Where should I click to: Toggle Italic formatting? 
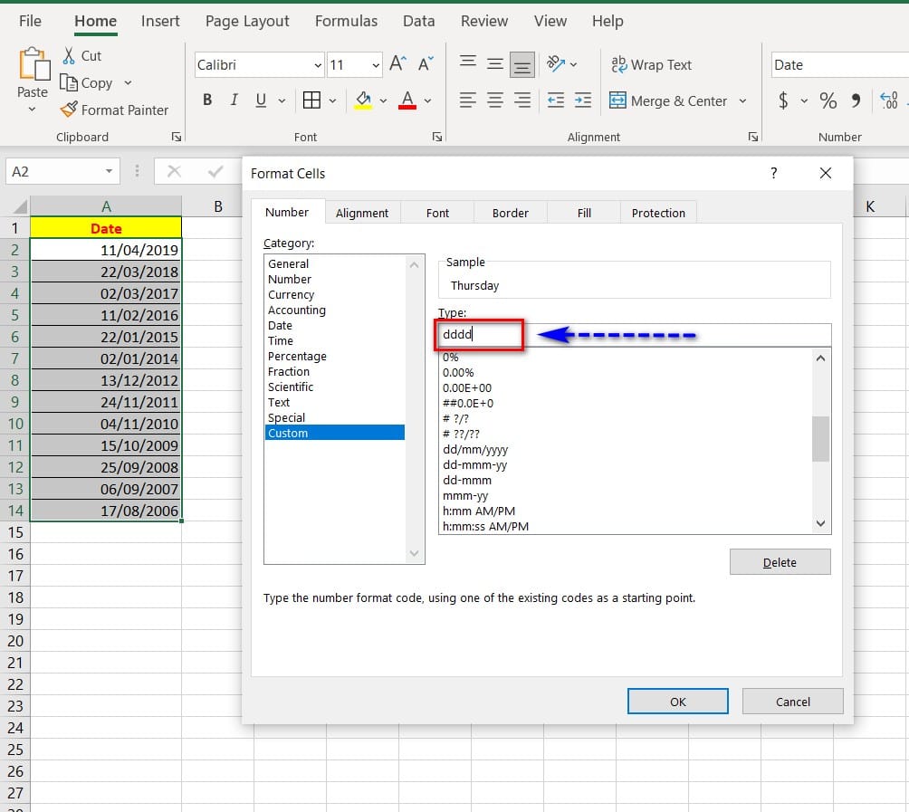234,100
